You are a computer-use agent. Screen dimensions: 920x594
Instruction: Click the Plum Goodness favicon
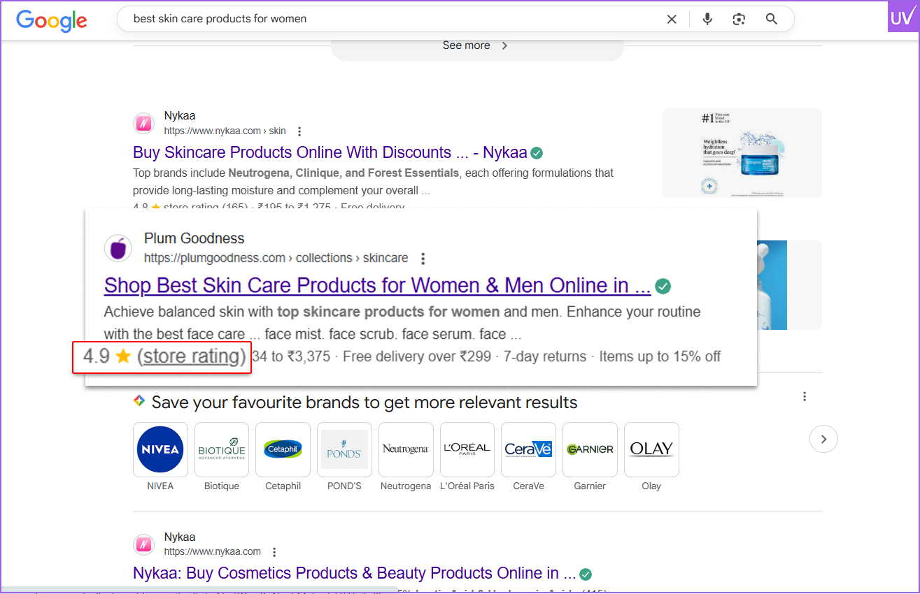click(118, 248)
